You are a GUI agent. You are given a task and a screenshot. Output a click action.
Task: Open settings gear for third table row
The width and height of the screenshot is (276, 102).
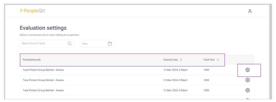[248, 90]
